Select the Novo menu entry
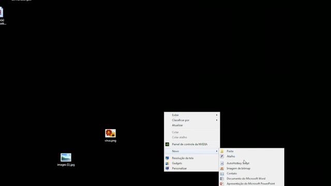Viewport: 331px width, 186px height. (x=192, y=151)
